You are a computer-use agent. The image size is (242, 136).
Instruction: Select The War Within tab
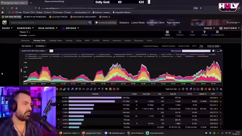tap(11, 17)
